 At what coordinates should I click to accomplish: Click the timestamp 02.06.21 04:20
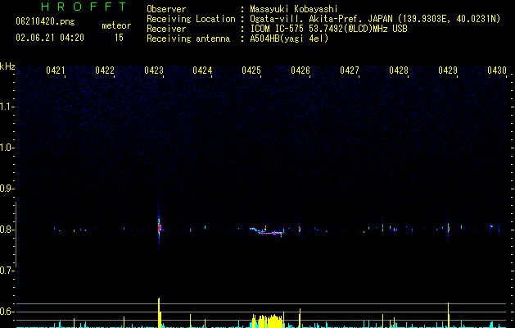click(x=50, y=38)
